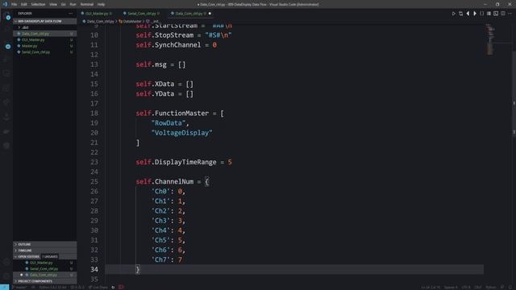Open editor More Actions ellipsis
Viewport: 516px width, 290px height.
tap(510, 14)
